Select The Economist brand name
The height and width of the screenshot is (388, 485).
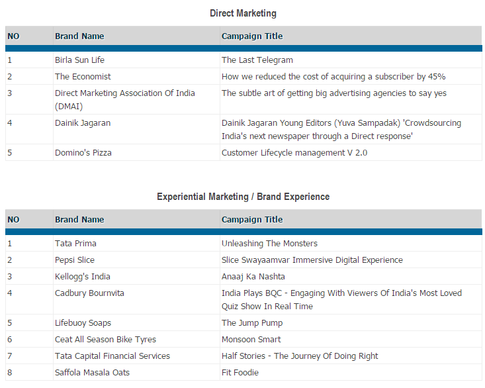coord(83,77)
